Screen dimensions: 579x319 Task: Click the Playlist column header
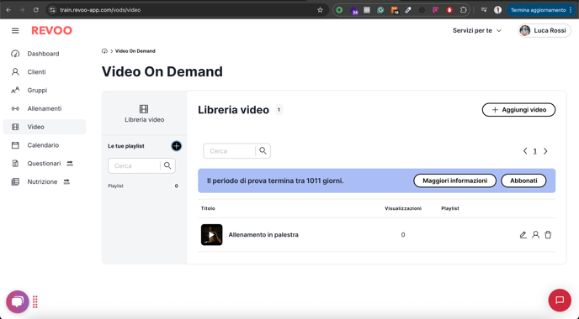[x=449, y=208]
